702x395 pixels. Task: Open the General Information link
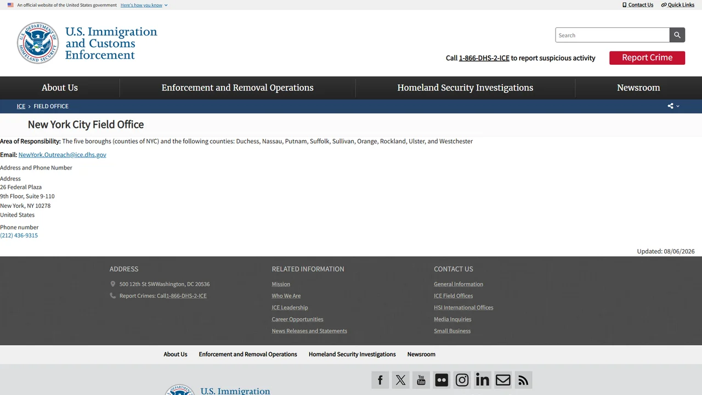(x=458, y=284)
